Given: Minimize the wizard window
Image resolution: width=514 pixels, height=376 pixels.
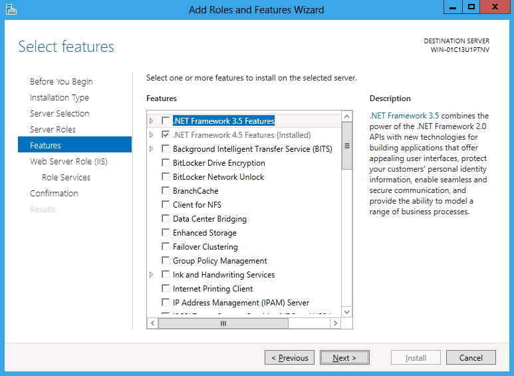Looking at the screenshot, I should (453, 7).
